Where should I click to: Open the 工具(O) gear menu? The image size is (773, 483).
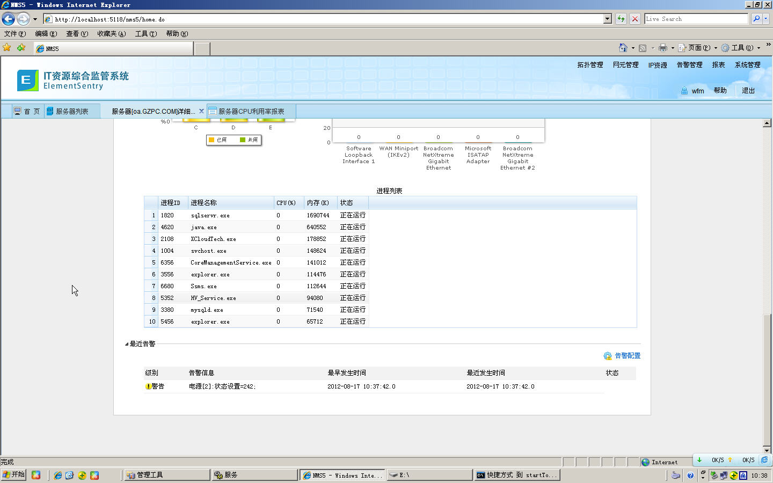740,48
